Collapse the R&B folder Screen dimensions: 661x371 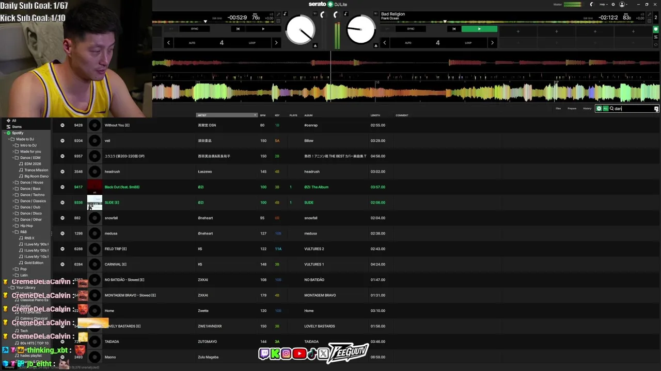(13, 232)
